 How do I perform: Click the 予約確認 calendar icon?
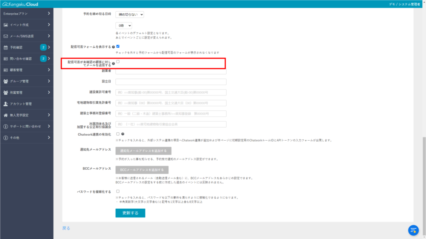[6, 47]
